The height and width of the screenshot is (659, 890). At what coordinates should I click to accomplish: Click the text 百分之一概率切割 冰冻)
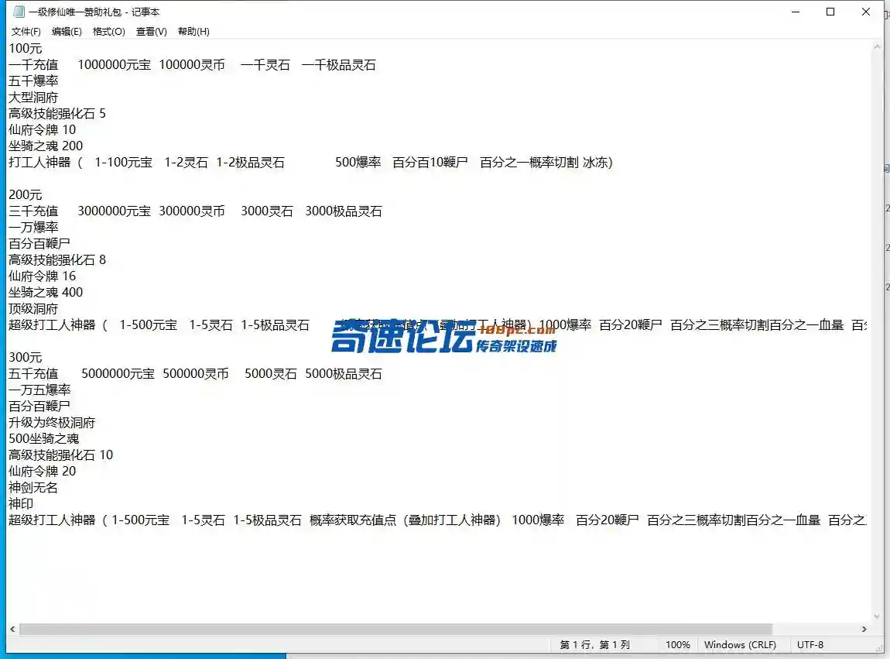pyautogui.click(x=546, y=163)
